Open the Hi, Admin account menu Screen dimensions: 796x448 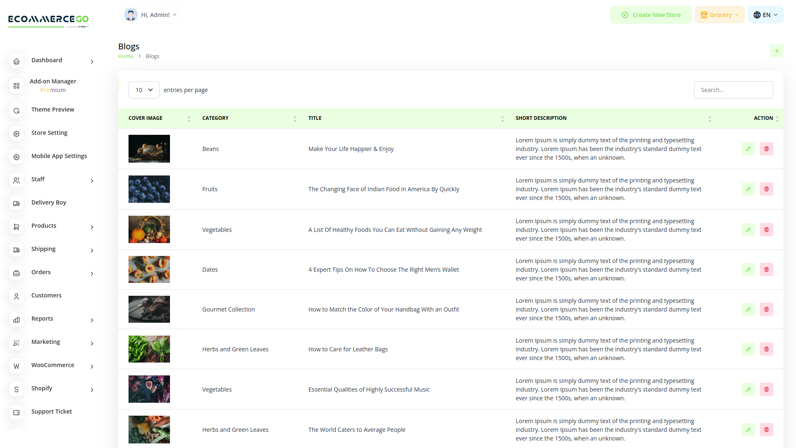click(150, 15)
